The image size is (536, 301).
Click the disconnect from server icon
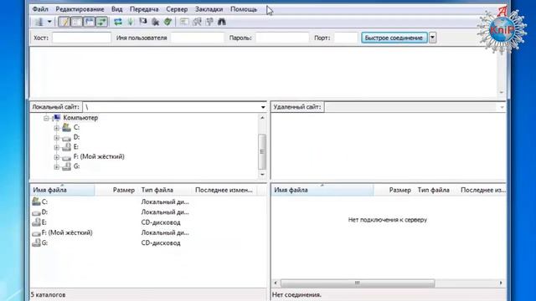click(x=155, y=23)
